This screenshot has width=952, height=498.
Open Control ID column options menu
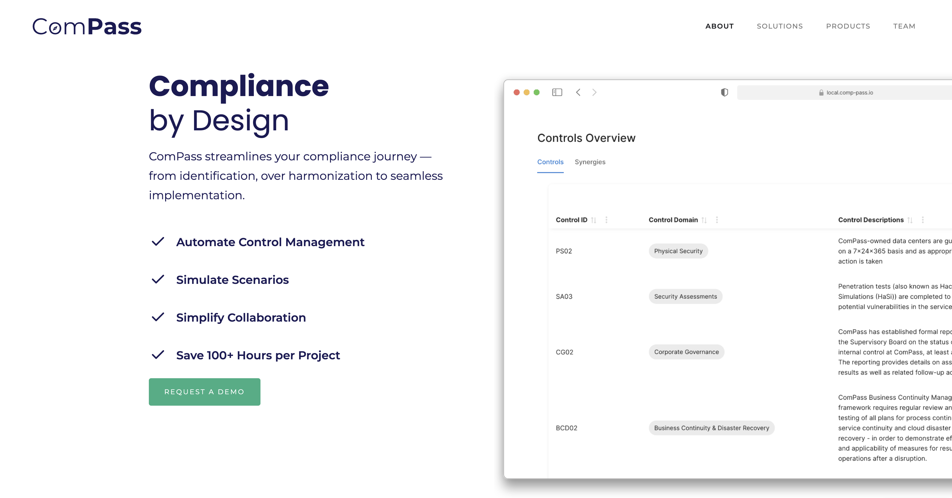point(607,220)
